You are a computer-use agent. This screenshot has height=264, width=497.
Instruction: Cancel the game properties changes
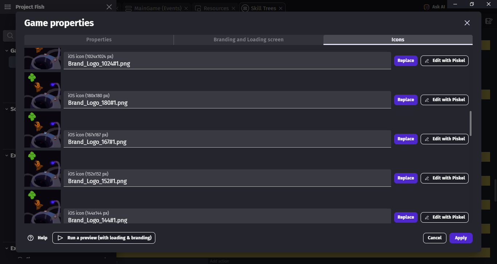pyautogui.click(x=434, y=238)
